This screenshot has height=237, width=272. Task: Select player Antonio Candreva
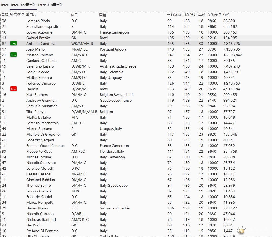coord(41,44)
